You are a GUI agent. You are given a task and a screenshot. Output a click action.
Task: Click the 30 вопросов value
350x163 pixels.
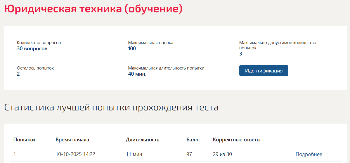[x=32, y=49]
